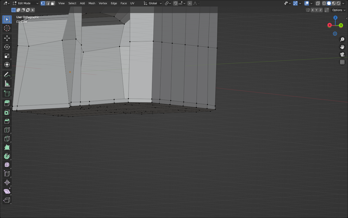This screenshot has height=218, width=348.
Task: Toggle X-ray mode
Action: (x=318, y=3)
